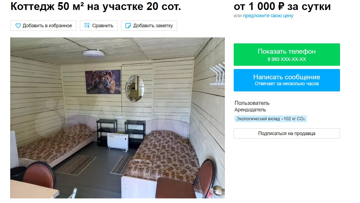
Task: Show the seller's phone number
Action: [287, 54]
